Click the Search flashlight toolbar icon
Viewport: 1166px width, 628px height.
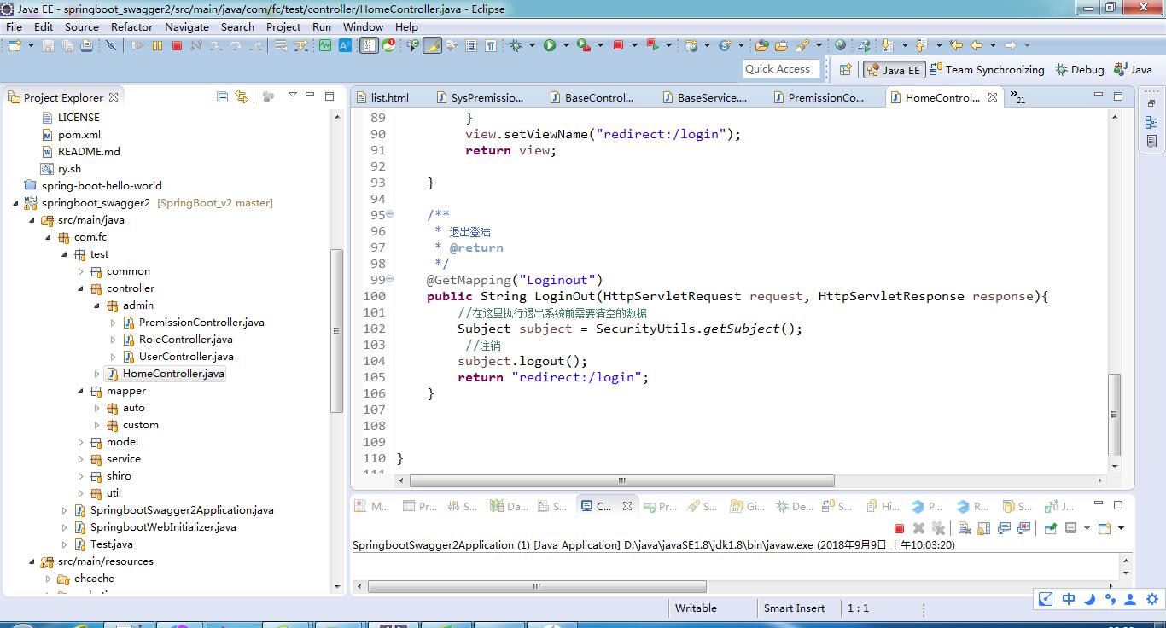point(802,45)
